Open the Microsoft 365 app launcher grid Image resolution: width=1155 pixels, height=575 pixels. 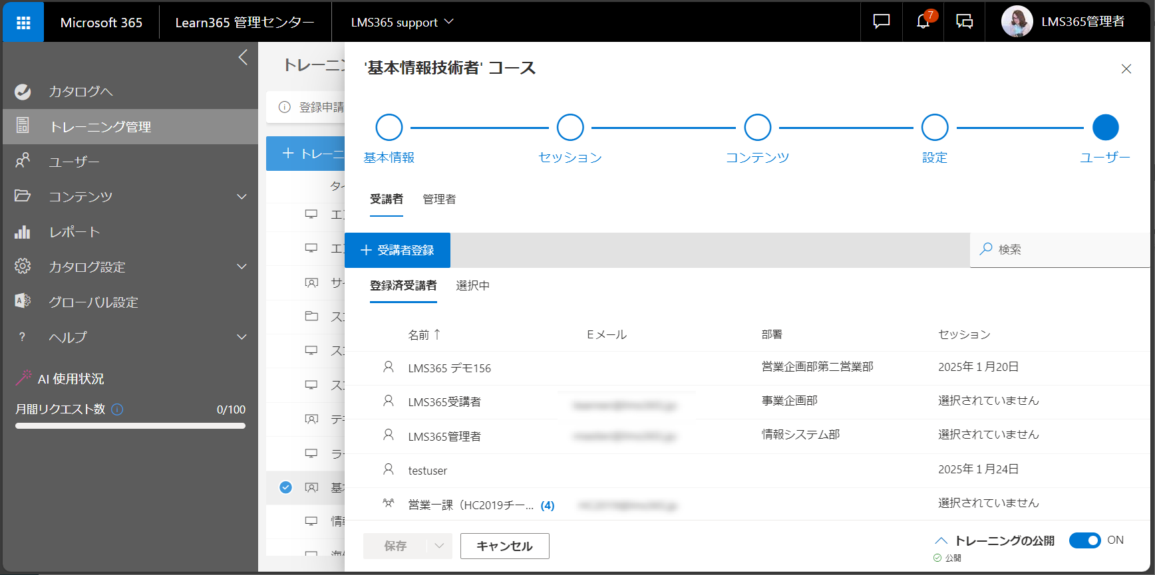(x=23, y=23)
